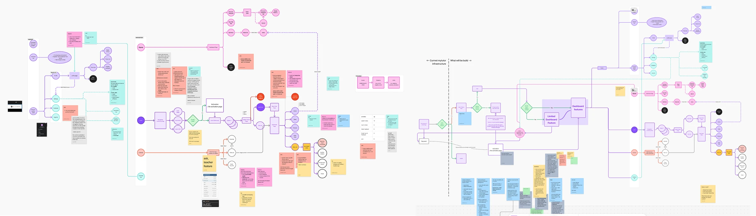The width and height of the screenshot is (756, 216).
Task: Click the Exam Counter circle
Action: pyautogui.click(x=232, y=164)
